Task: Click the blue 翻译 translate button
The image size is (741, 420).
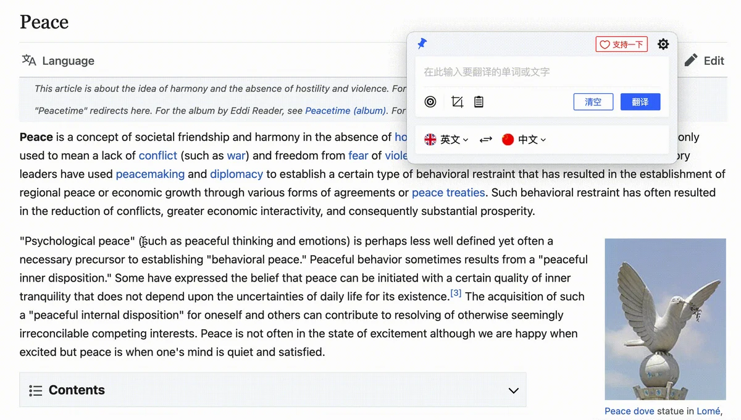Action: (x=640, y=102)
